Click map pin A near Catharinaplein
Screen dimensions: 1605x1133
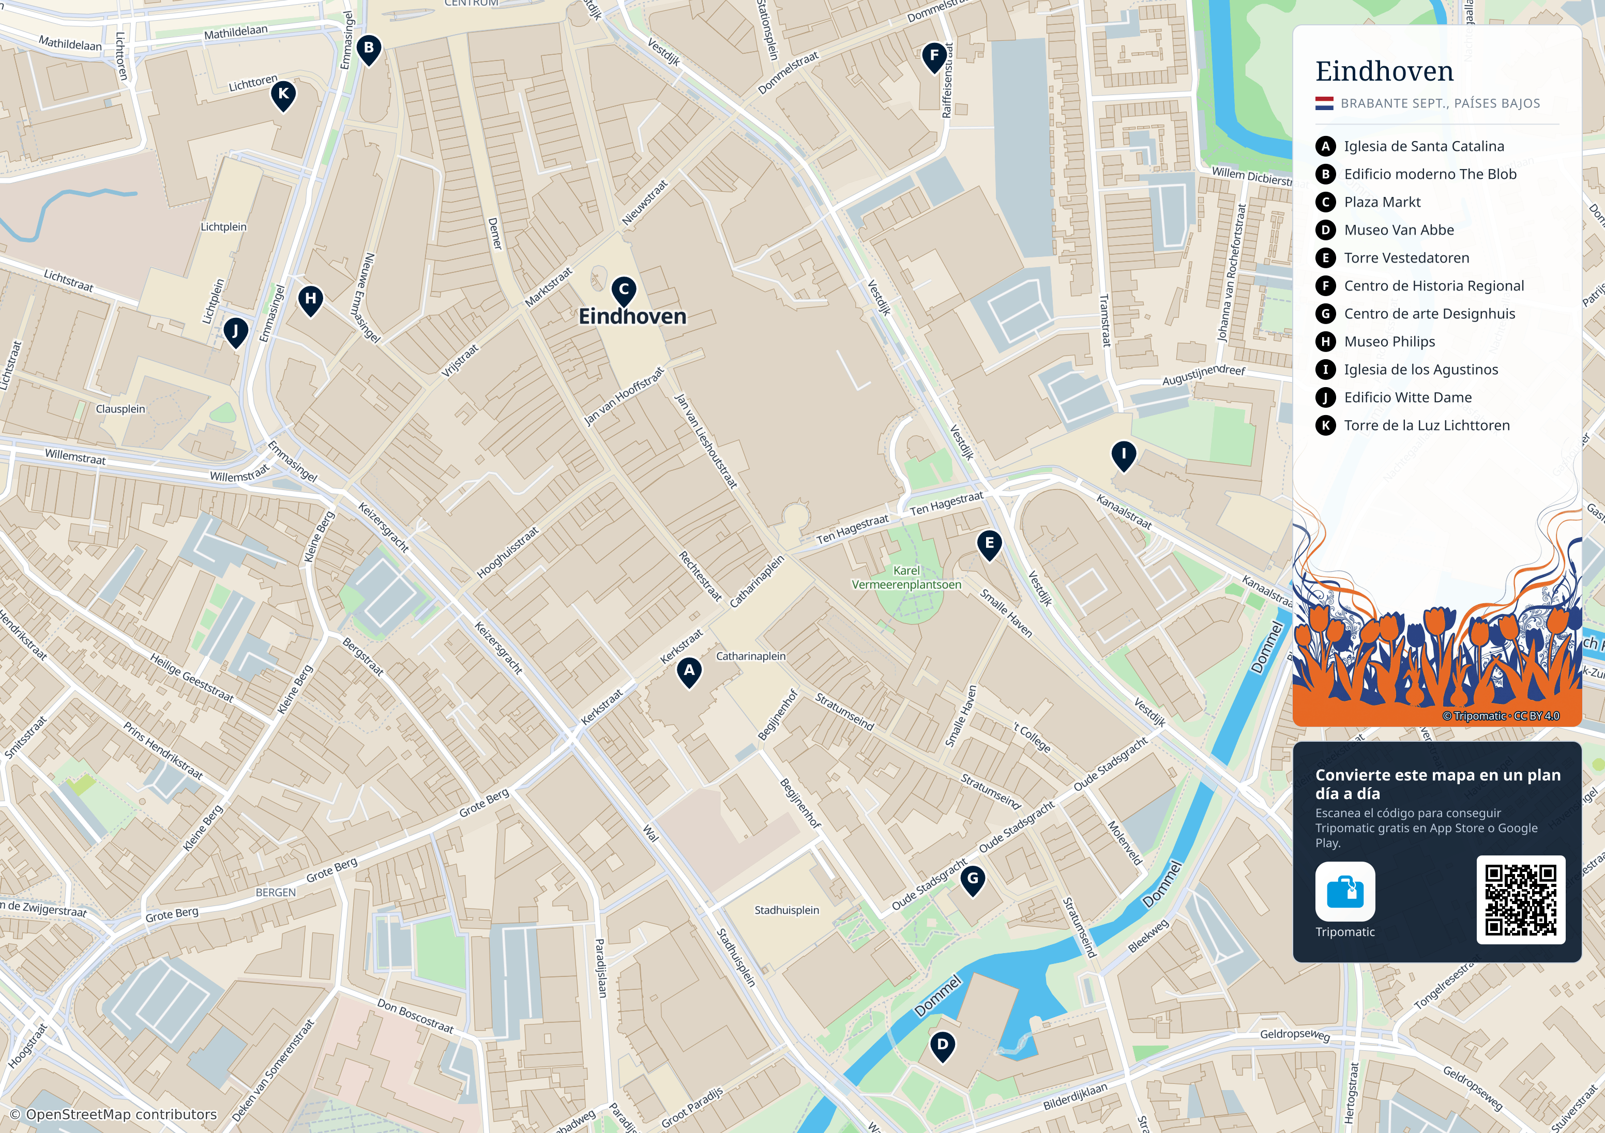point(689,672)
